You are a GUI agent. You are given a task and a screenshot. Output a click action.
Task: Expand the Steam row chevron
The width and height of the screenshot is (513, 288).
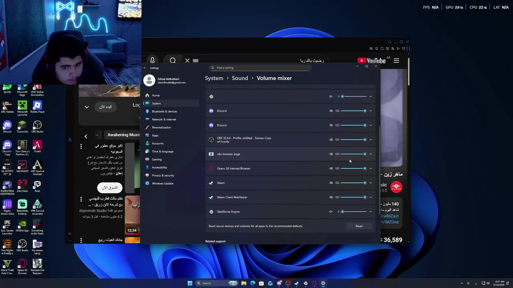tap(370, 183)
